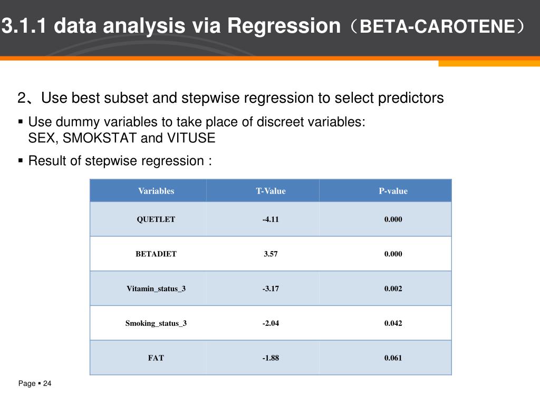This screenshot has height=405, width=540.
Task: Select the -2.04 T-value cell
Action: (x=271, y=323)
